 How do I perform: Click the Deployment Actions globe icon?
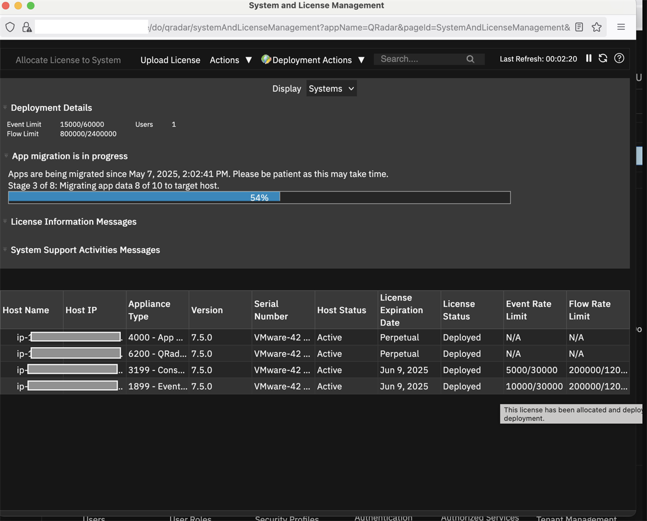point(266,59)
